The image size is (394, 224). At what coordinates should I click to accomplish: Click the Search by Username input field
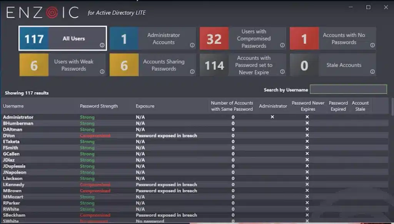coord(348,89)
